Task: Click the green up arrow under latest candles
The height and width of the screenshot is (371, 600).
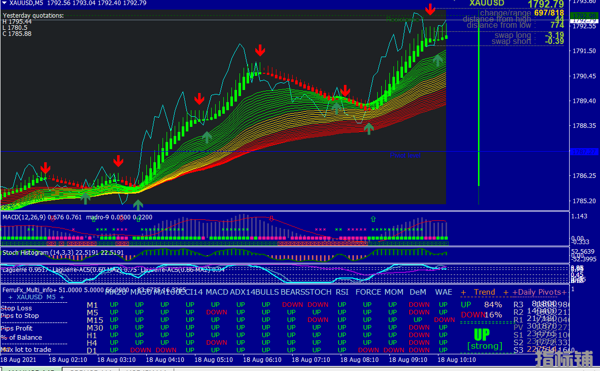Action: click(438, 61)
